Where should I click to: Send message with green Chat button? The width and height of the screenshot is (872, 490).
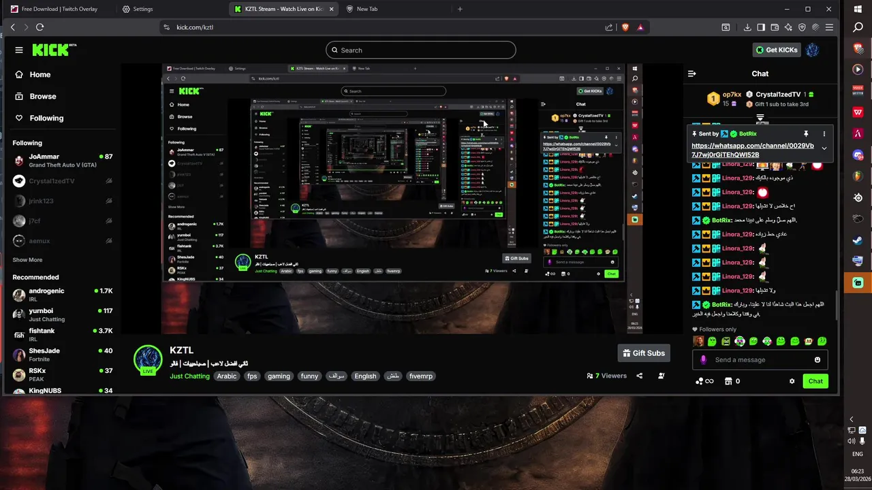[x=815, y=381]
